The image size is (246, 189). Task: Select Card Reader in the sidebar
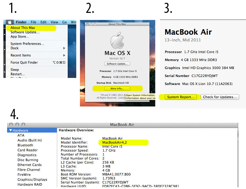28,150
